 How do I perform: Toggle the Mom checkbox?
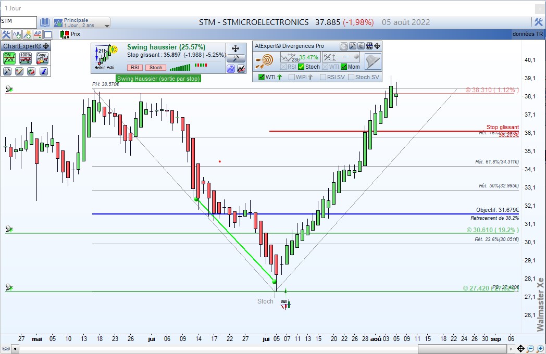[x=344, y=67]
